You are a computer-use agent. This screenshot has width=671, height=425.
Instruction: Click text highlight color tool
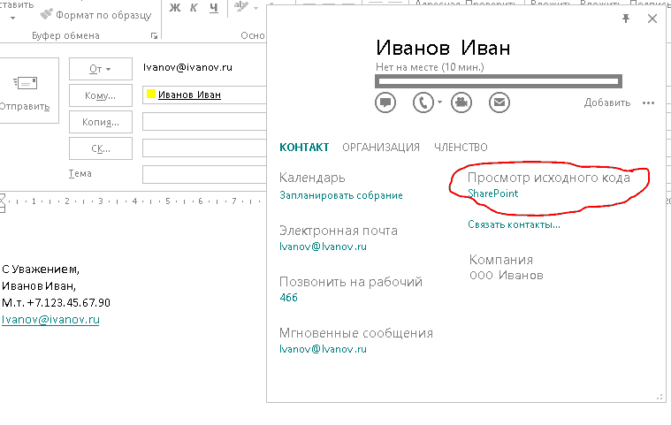241,7
